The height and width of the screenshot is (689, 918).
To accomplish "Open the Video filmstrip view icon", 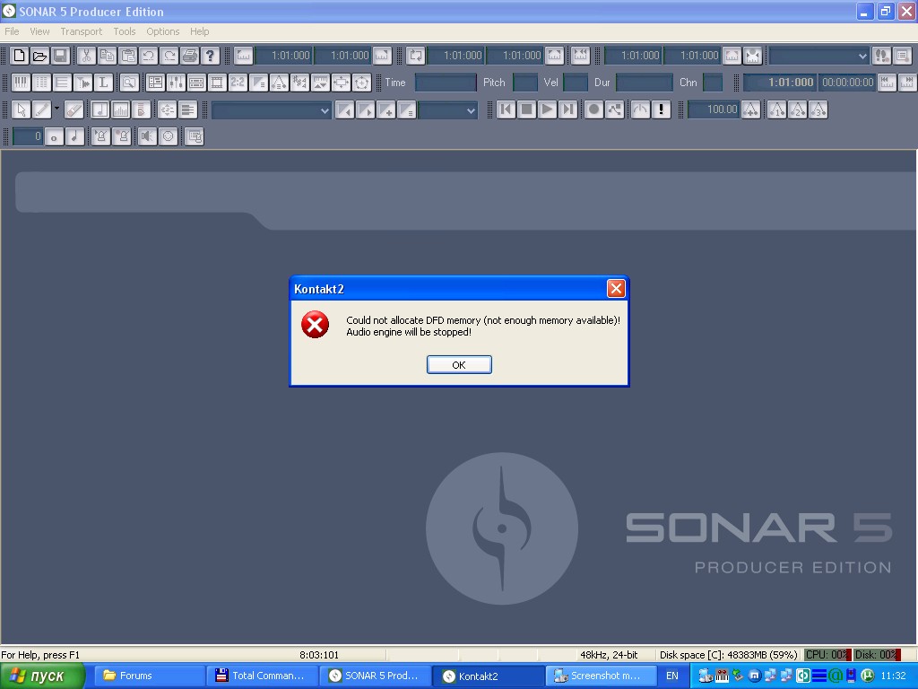I will click(x=217, y=83).
